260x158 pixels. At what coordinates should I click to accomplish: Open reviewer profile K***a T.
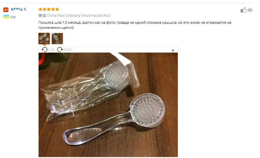click(19, 9)
